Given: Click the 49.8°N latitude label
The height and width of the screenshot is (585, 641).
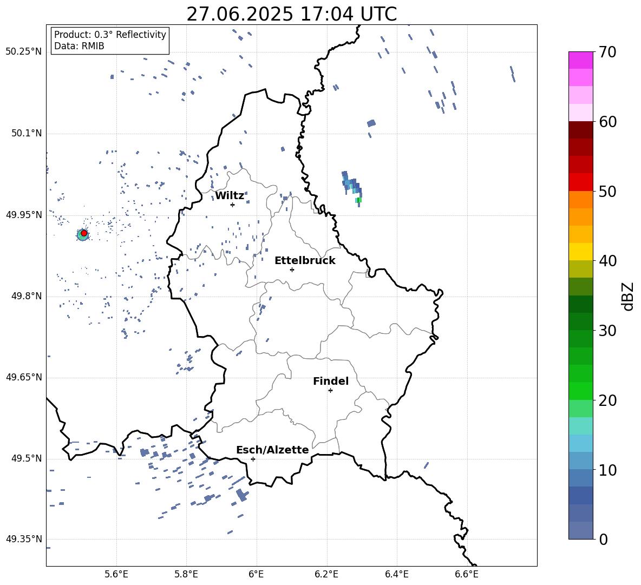Looking at the screenshot, I should click(x=27, y=296).
